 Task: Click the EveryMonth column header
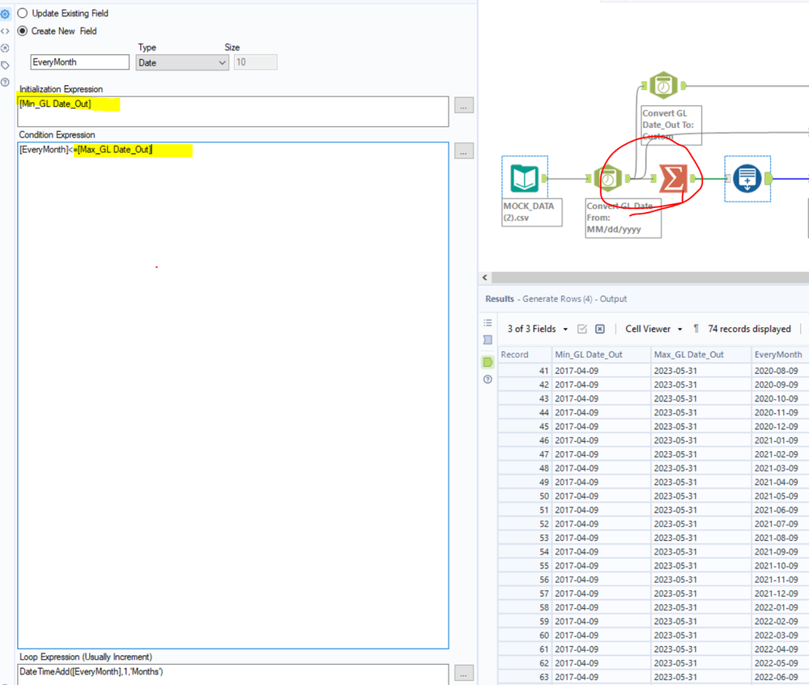(x=780, y=355)
